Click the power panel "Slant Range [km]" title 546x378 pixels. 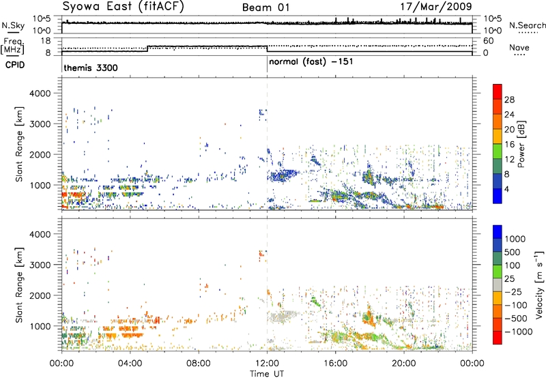click(x=20, y=144)
